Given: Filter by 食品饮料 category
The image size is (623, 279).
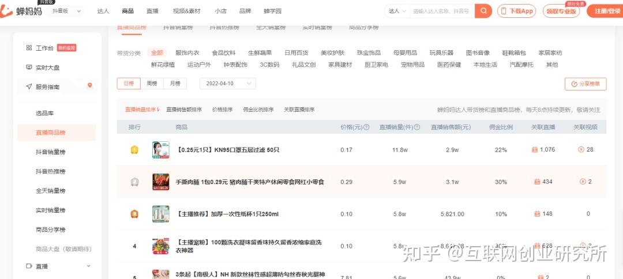Looking at the screenshot, I should [x=224, y=53].
